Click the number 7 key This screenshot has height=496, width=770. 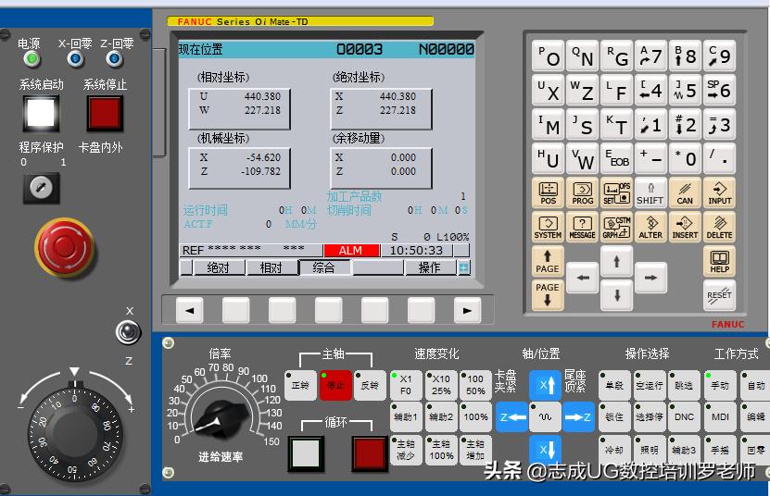[x=650, y=56]
